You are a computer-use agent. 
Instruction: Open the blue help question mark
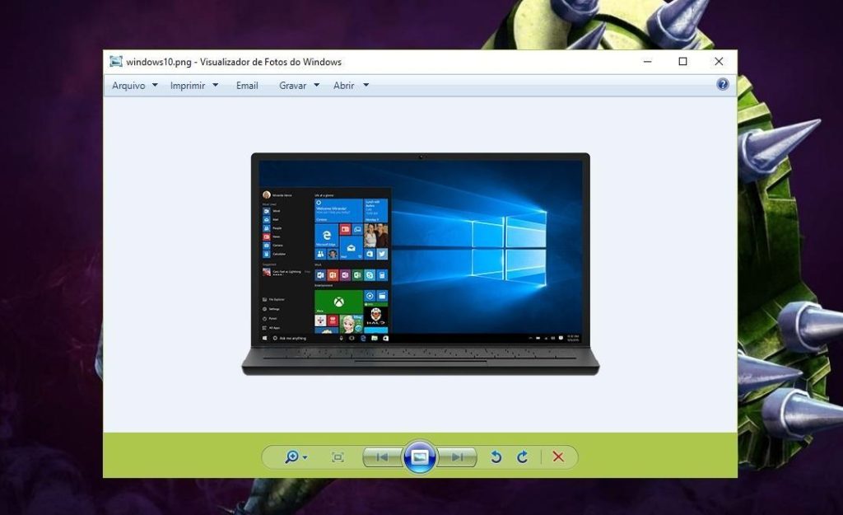723,84
